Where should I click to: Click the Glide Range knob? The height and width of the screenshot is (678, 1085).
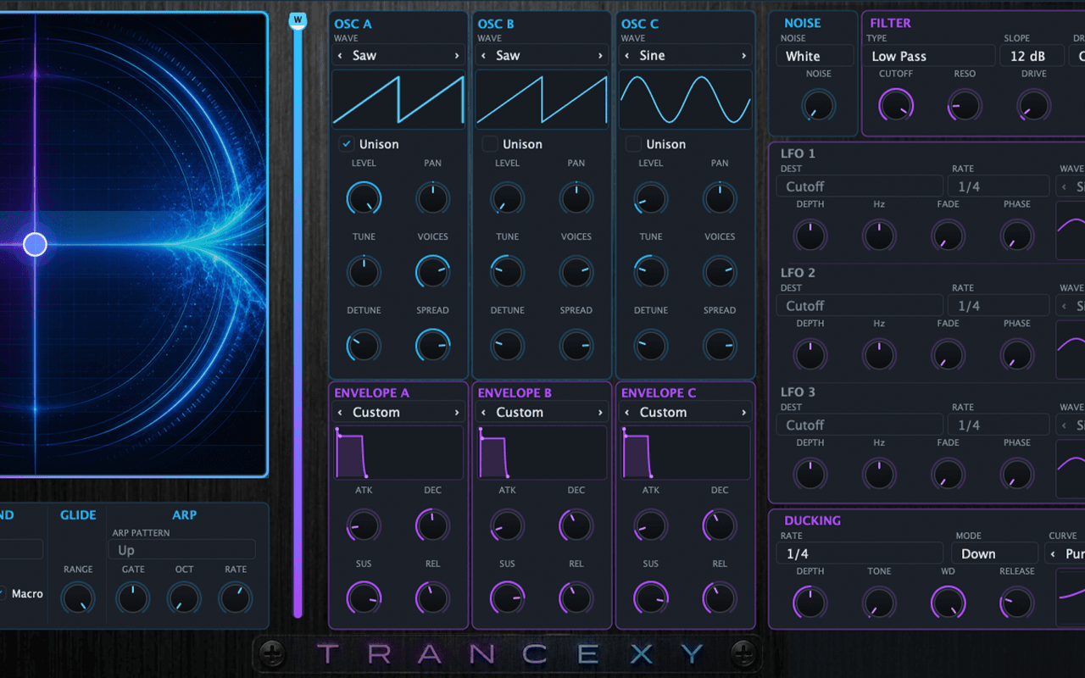78,598
